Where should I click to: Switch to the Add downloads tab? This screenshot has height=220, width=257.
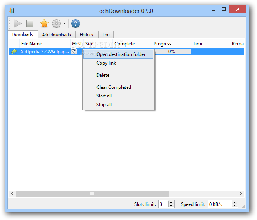(56, 35)
